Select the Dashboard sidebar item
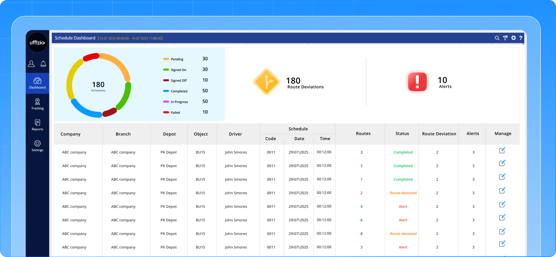This screenshot has height=257, width=556. pos(38,83)
